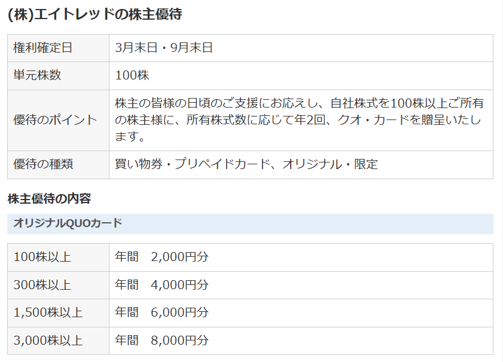Select the 年間 4,000円分 amount
Screen dimensions: 503x362
click(x=162, y=285)
